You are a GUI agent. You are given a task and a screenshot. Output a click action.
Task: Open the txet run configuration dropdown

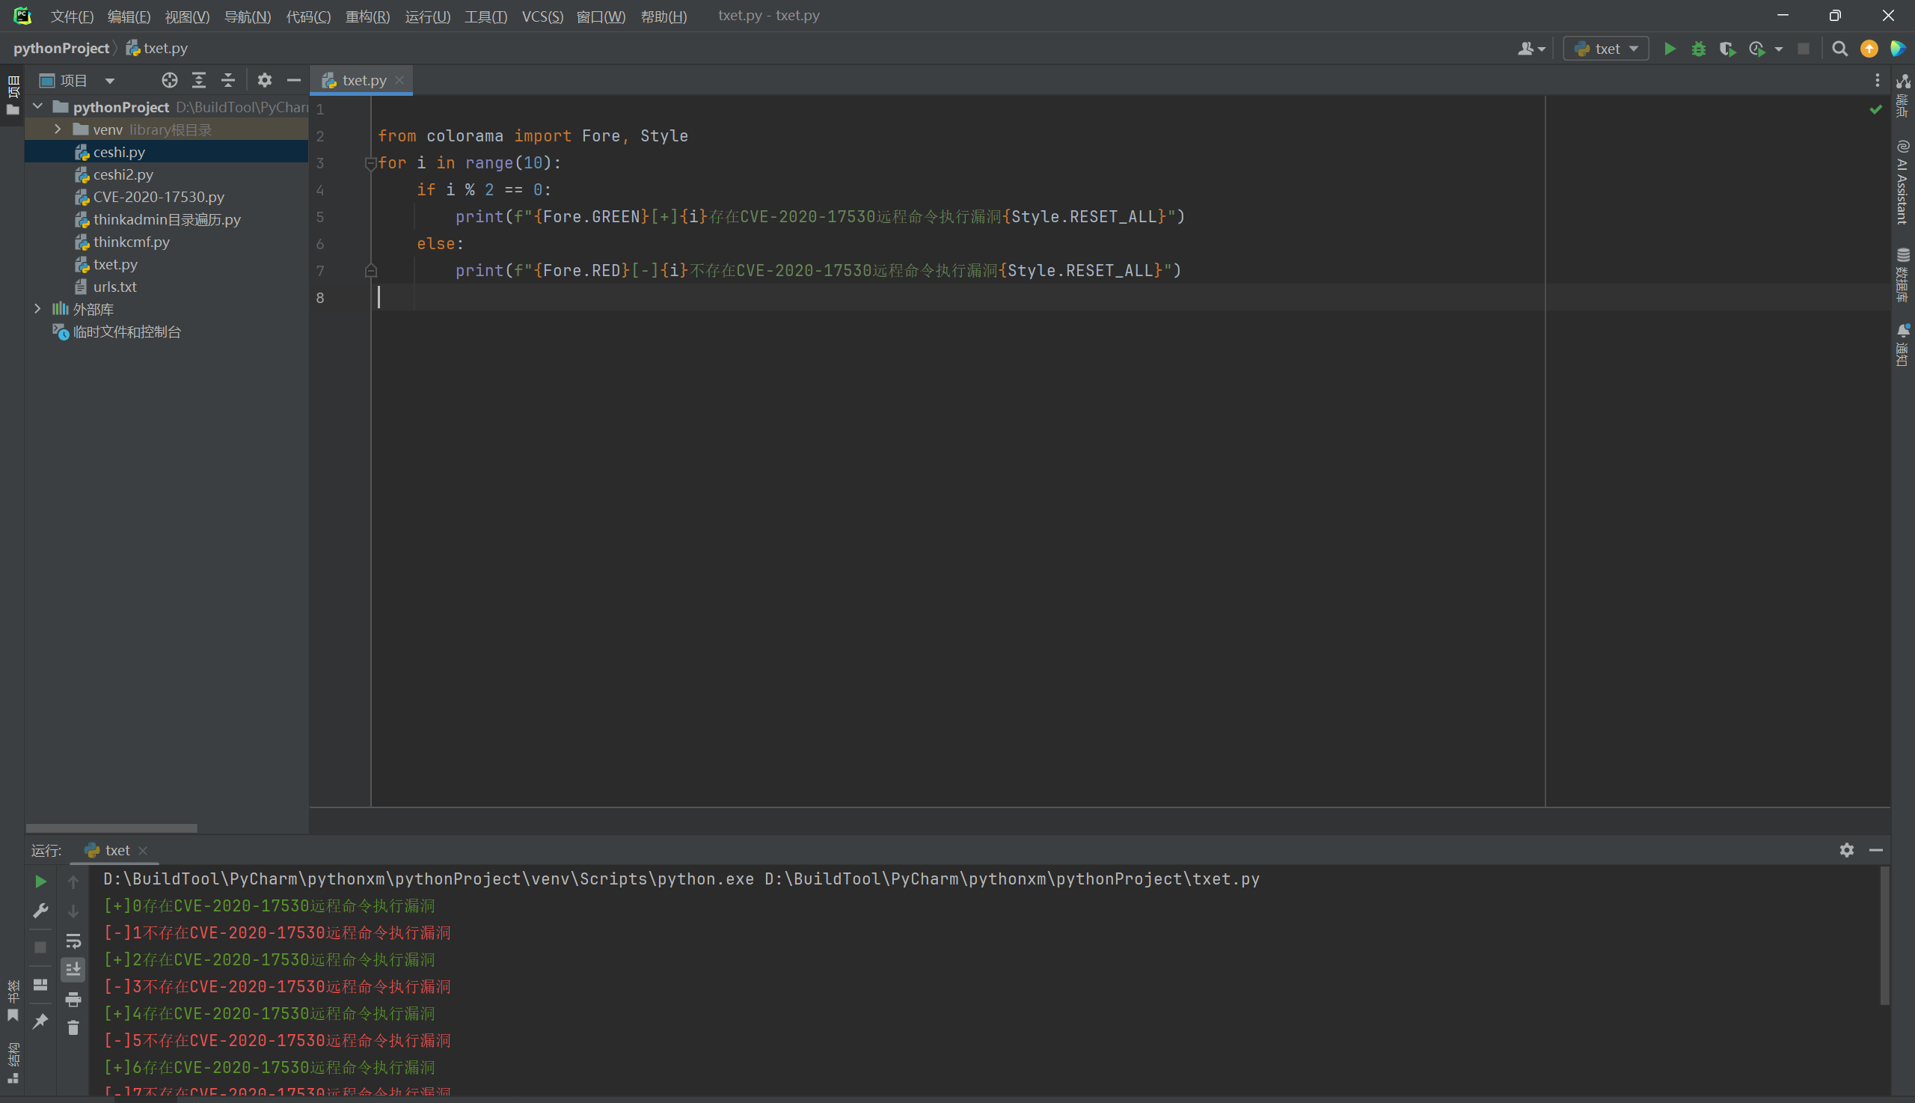click(x=1606, y=49)
